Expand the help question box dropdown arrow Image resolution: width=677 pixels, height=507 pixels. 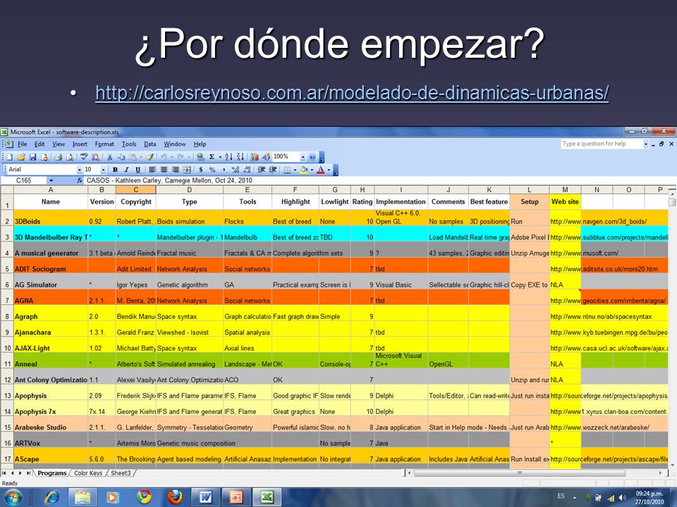coord(646,144)
